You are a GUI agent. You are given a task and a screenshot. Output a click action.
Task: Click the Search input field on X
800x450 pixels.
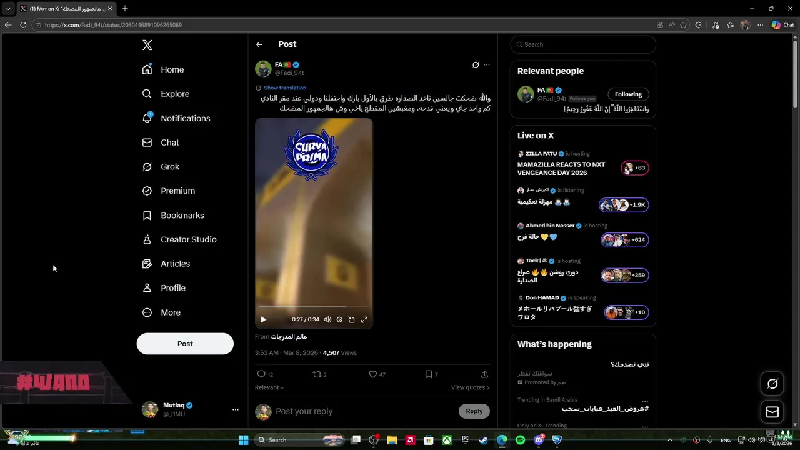tap(583, 44)
